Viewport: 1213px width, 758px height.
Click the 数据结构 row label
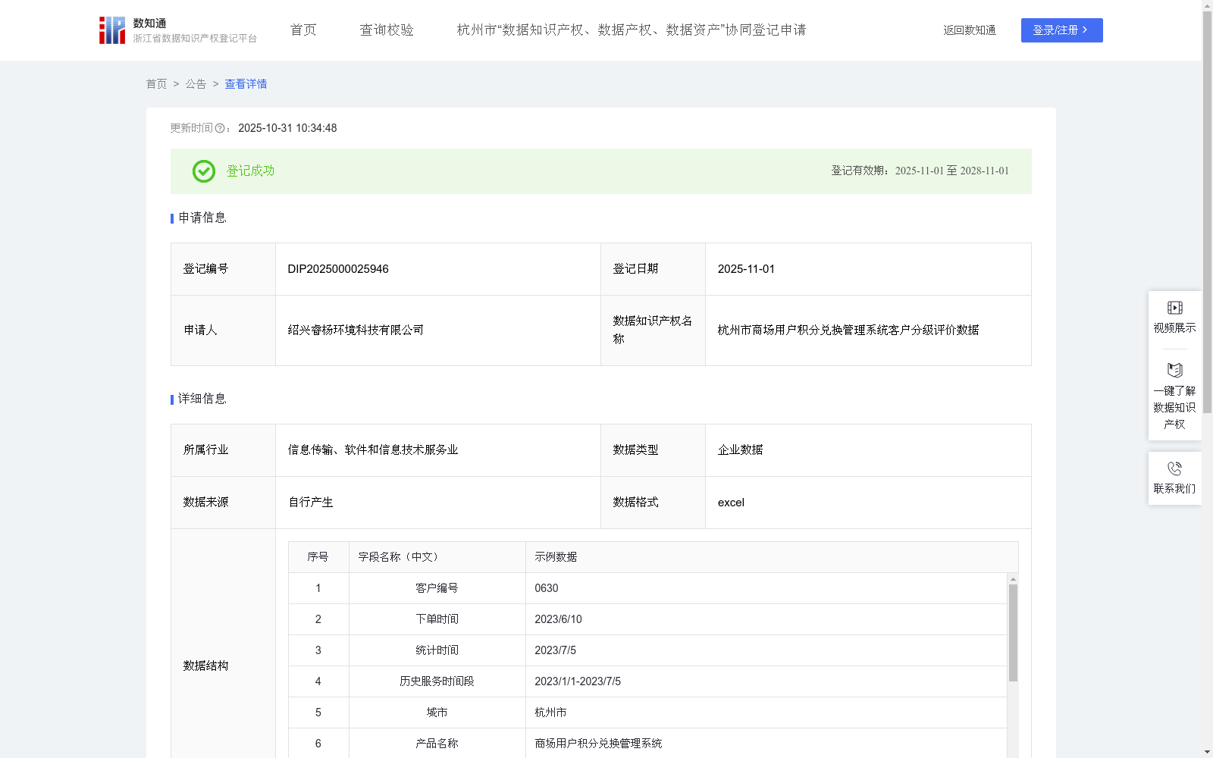205,666
